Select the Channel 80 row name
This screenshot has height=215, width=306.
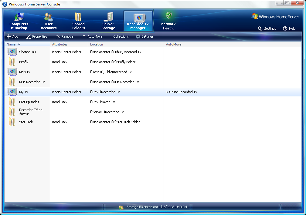click(27, 52)
